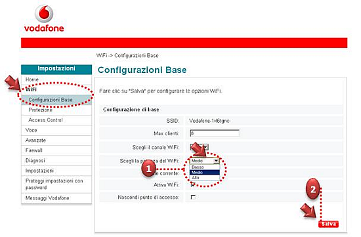Click the red Salva button

328,224
